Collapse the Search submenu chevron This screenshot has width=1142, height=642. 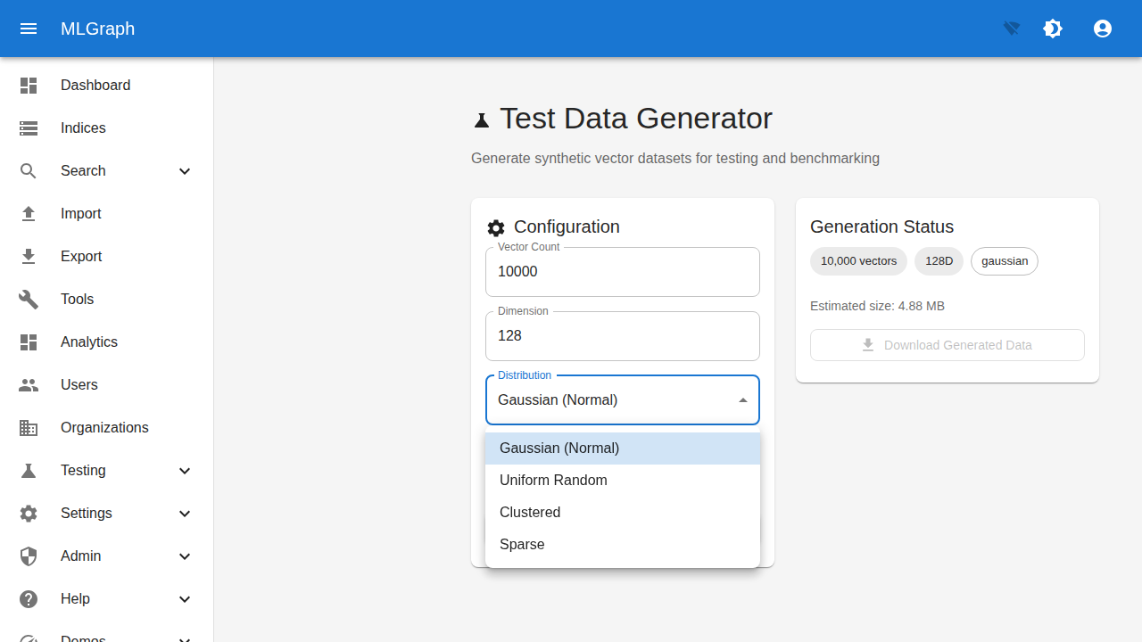click(x=185, y=170)
